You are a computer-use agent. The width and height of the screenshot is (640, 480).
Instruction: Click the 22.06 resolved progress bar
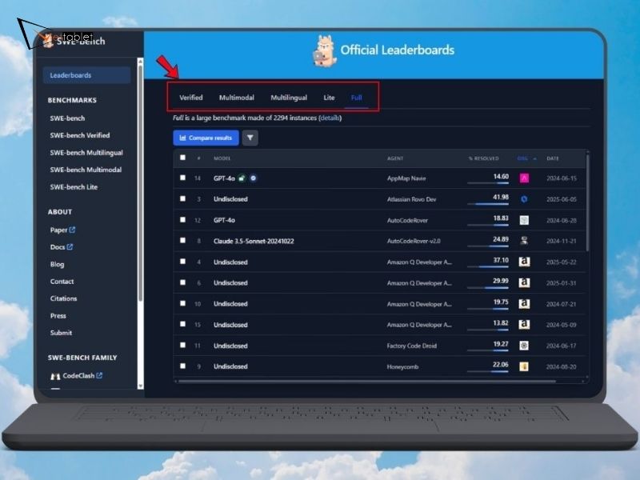point(488,371)
